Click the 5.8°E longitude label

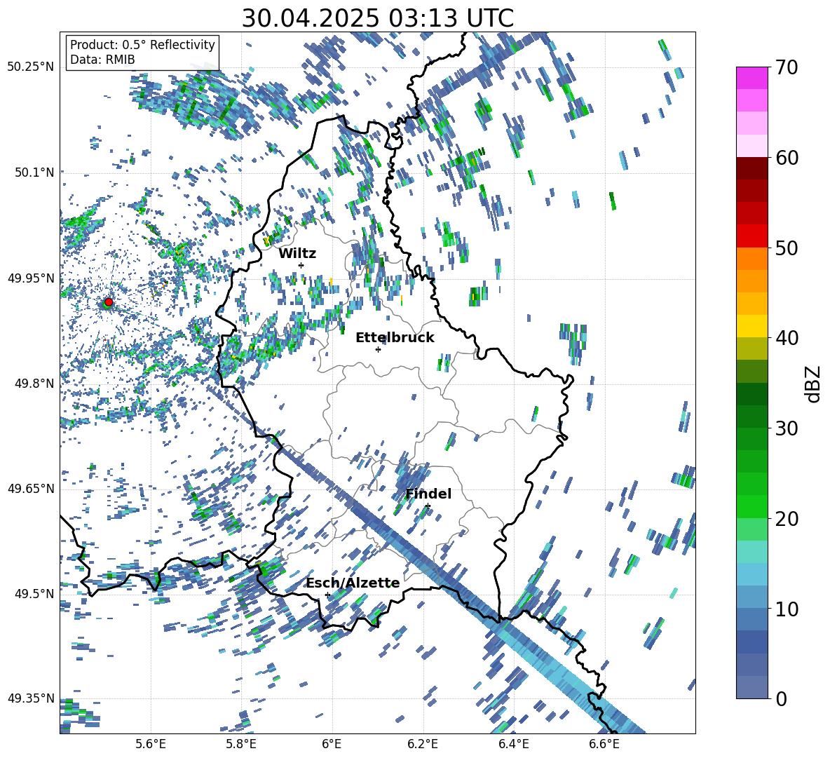click(x=241, y=744)
